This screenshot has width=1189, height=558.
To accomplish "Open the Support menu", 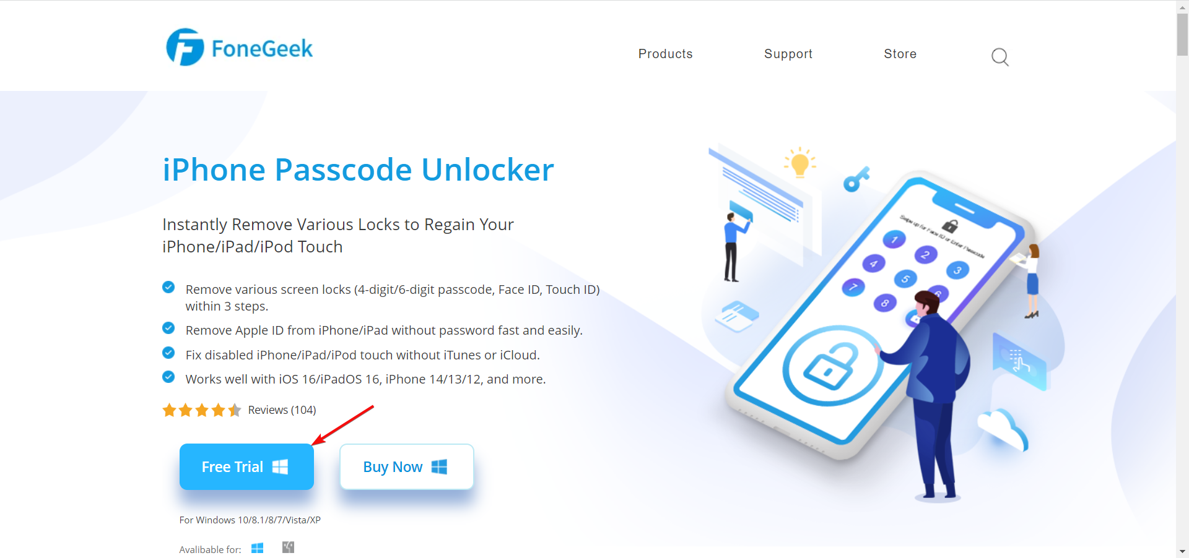I will pyautogui.click(x=788, y=54).
